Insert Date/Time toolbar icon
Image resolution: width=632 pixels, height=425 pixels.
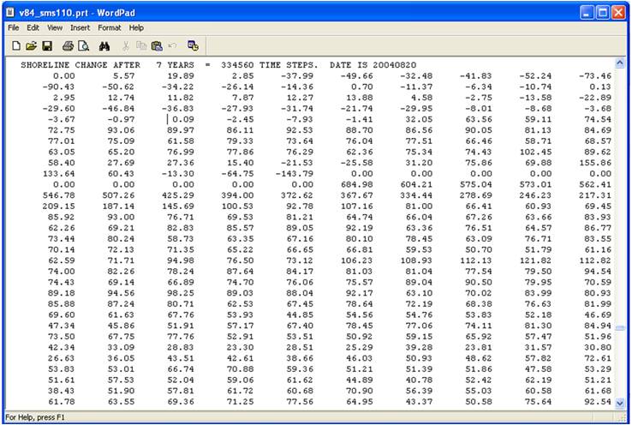tap(193, 46)
